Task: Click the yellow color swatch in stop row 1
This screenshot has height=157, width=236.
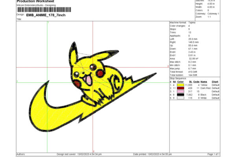Action: 181,85
